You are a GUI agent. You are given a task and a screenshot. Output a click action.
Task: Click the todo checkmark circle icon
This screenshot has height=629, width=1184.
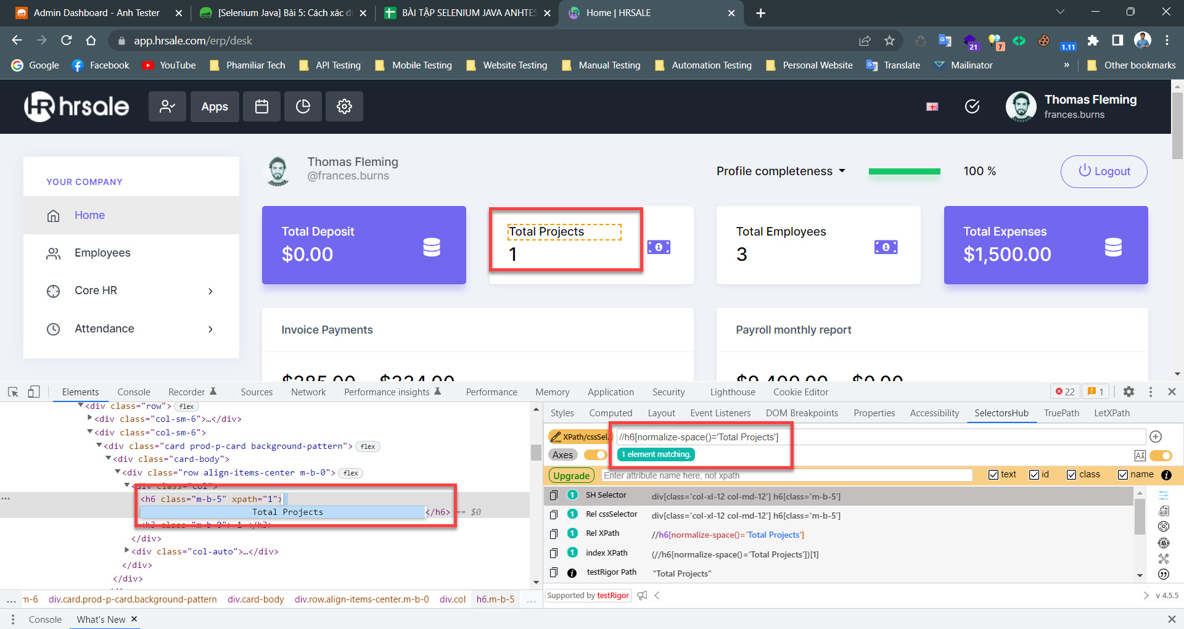[972, 107]
